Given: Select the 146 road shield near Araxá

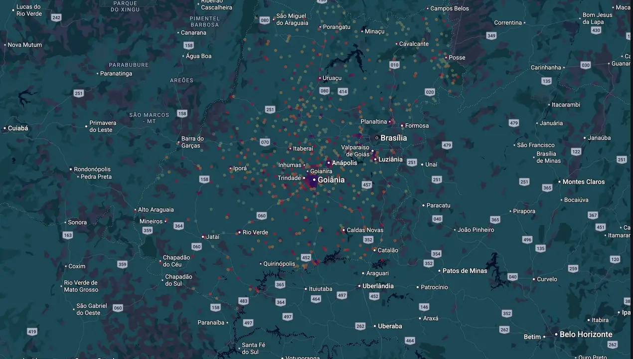Looking at the screenshot, I should click(x=424, y=307).
